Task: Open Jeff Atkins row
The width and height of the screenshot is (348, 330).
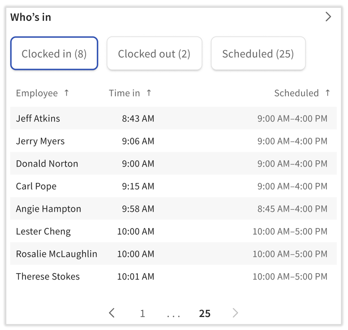Action: click(x=38, y=118)
